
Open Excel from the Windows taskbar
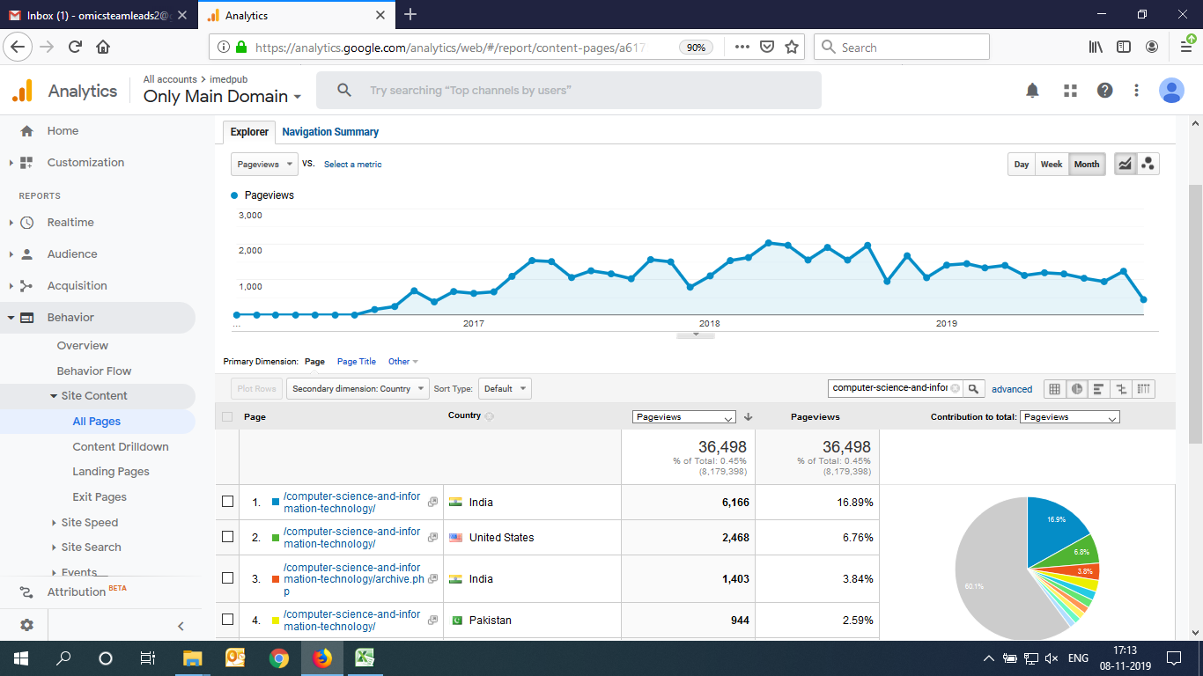tap(365, 658)
